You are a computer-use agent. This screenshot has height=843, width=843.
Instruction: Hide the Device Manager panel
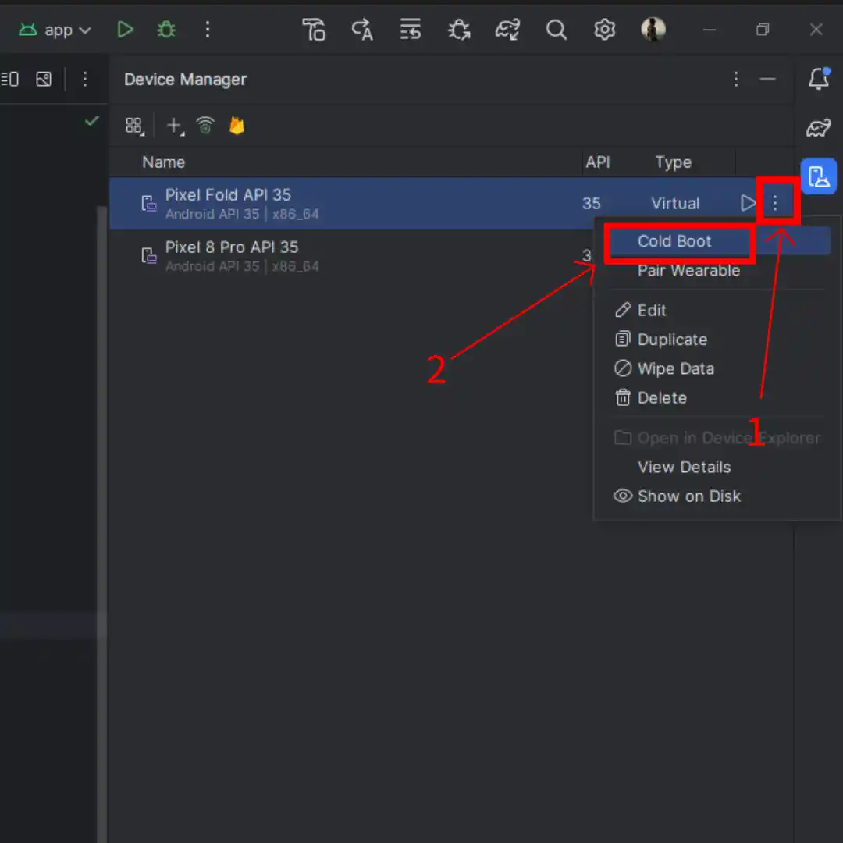click(x=768, y=80)
